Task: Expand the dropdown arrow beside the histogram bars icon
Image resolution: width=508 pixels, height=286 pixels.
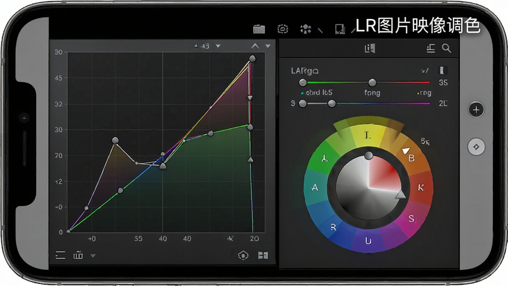Action: (x=93, y=256)
